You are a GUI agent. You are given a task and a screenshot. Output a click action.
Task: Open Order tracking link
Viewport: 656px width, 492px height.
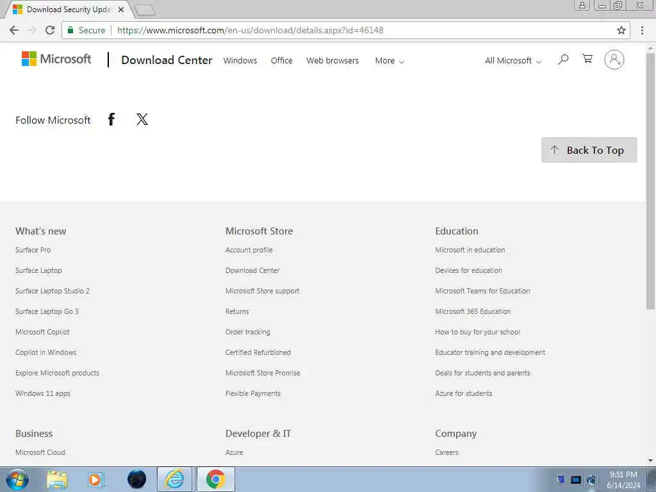[x=248, y=332]
